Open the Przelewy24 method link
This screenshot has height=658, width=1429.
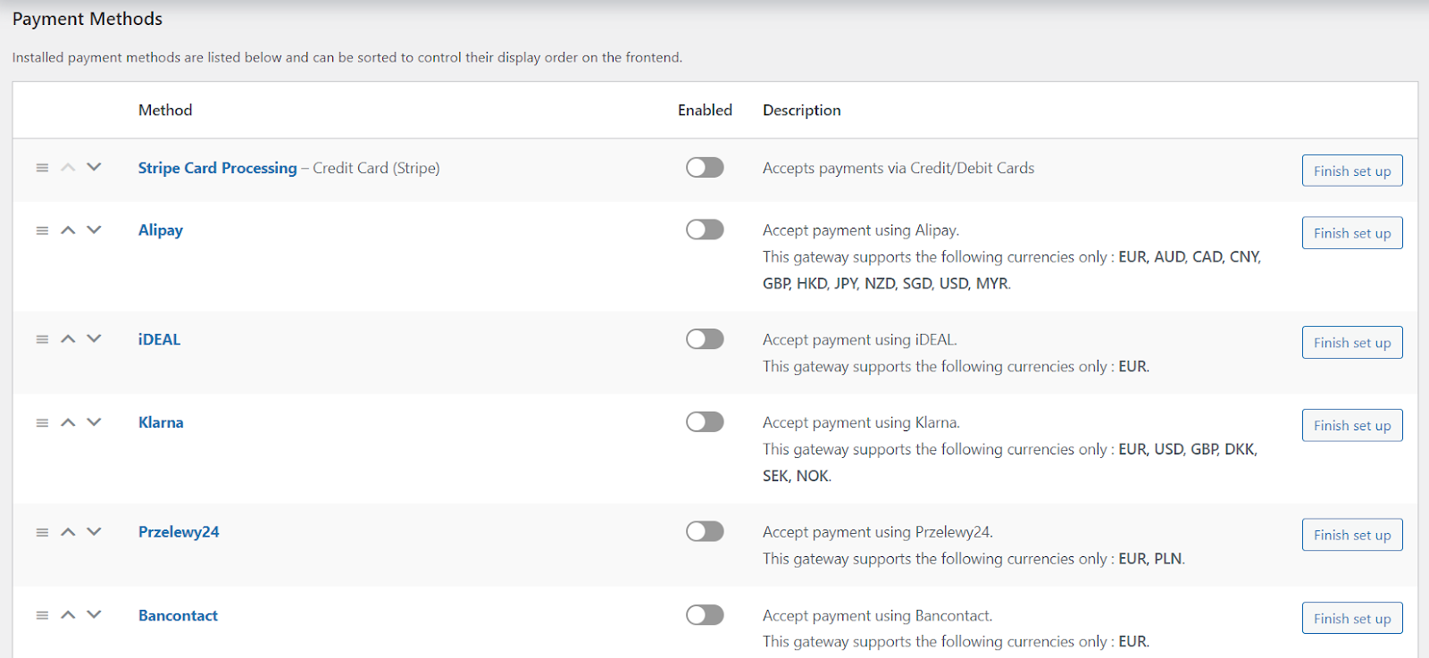click(179, 532)
